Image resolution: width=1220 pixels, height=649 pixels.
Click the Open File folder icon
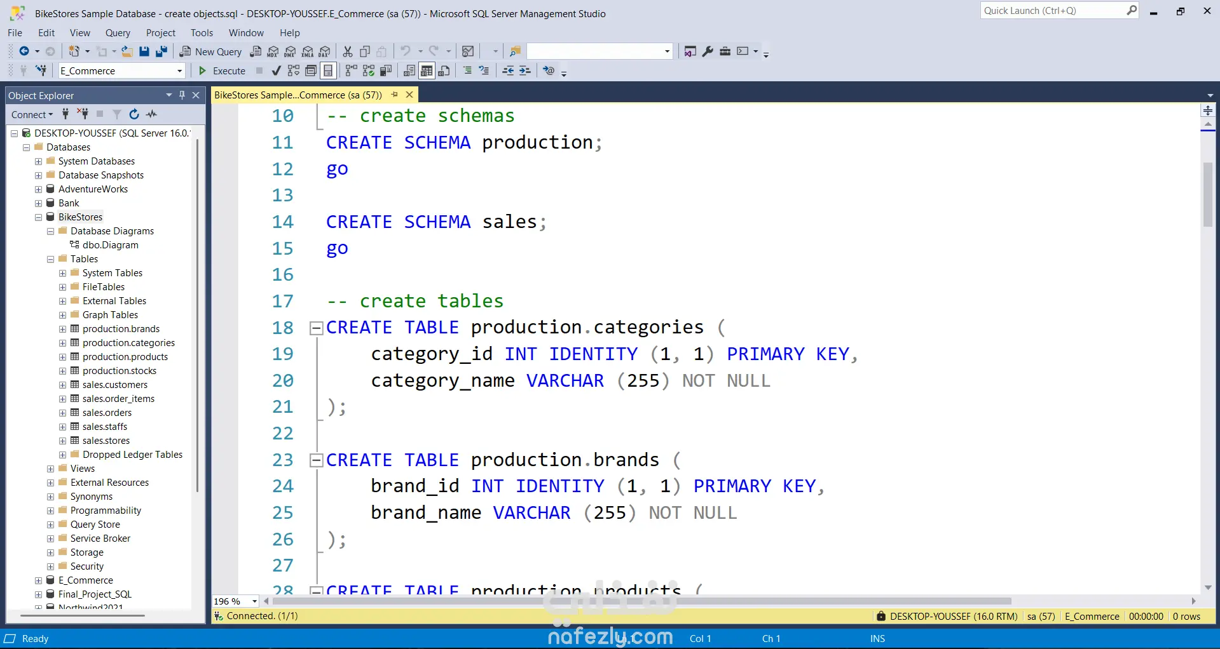pyautogui.click(x=127, y=51)
